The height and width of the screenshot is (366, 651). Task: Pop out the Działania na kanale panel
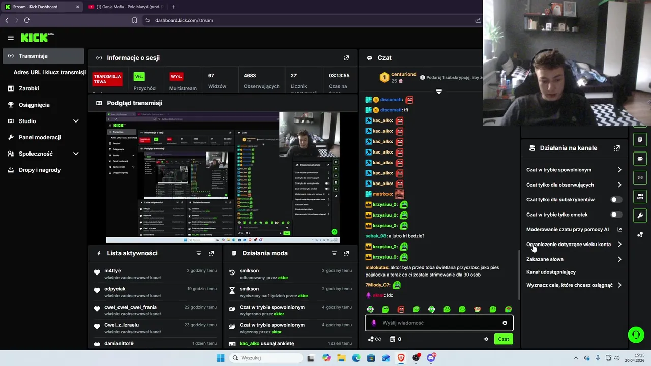[x=617, y=148]
